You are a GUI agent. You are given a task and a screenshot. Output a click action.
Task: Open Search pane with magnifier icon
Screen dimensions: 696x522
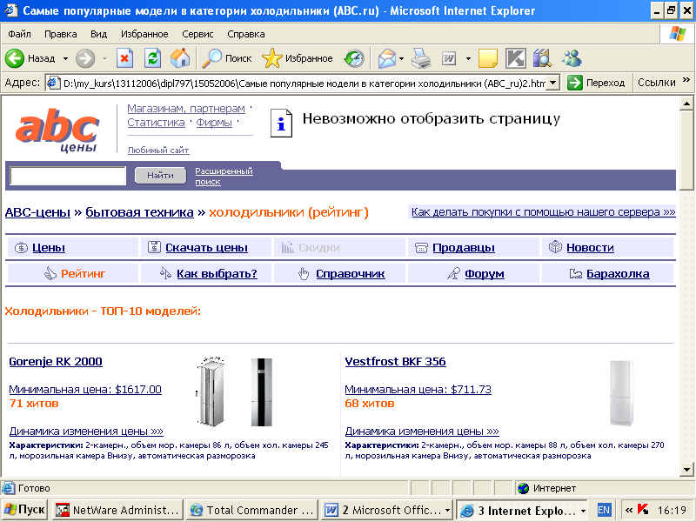[211, 58]
